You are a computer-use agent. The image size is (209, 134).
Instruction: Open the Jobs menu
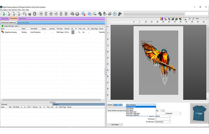click(x=10, y=10)
